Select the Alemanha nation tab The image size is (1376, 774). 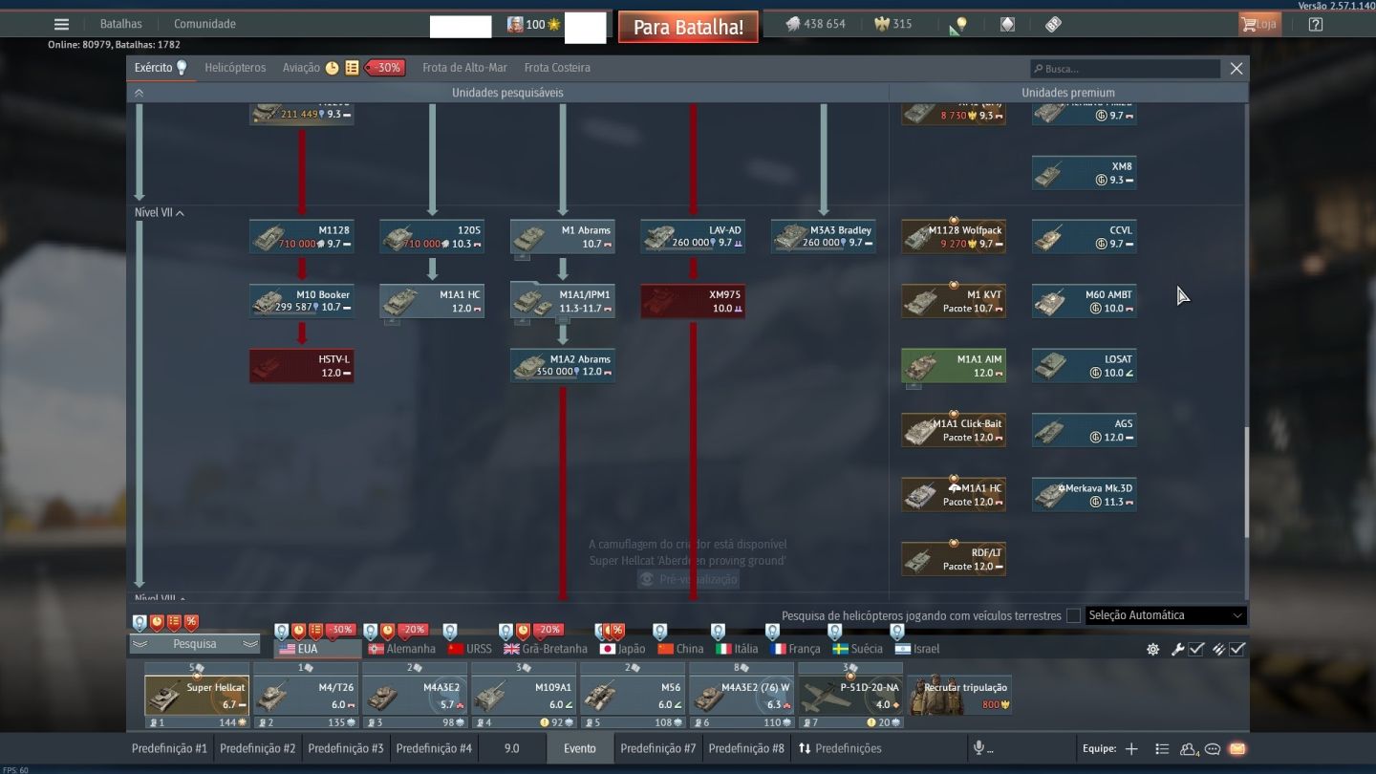pyautogui.click(x=401, y=649)
